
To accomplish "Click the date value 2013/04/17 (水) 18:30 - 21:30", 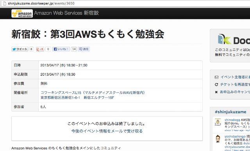I will [64, 65].
